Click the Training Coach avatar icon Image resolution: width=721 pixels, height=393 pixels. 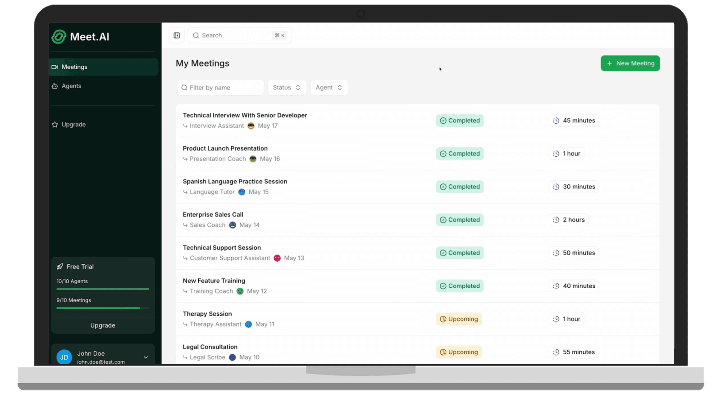pyautogui.click(x=240, y=291)
